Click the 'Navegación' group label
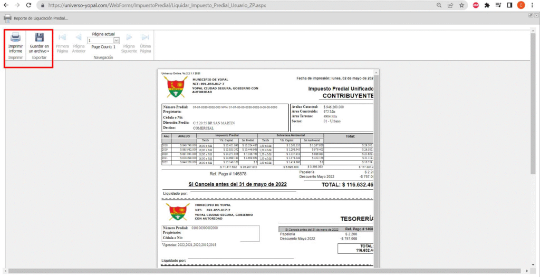 (103, 57)
